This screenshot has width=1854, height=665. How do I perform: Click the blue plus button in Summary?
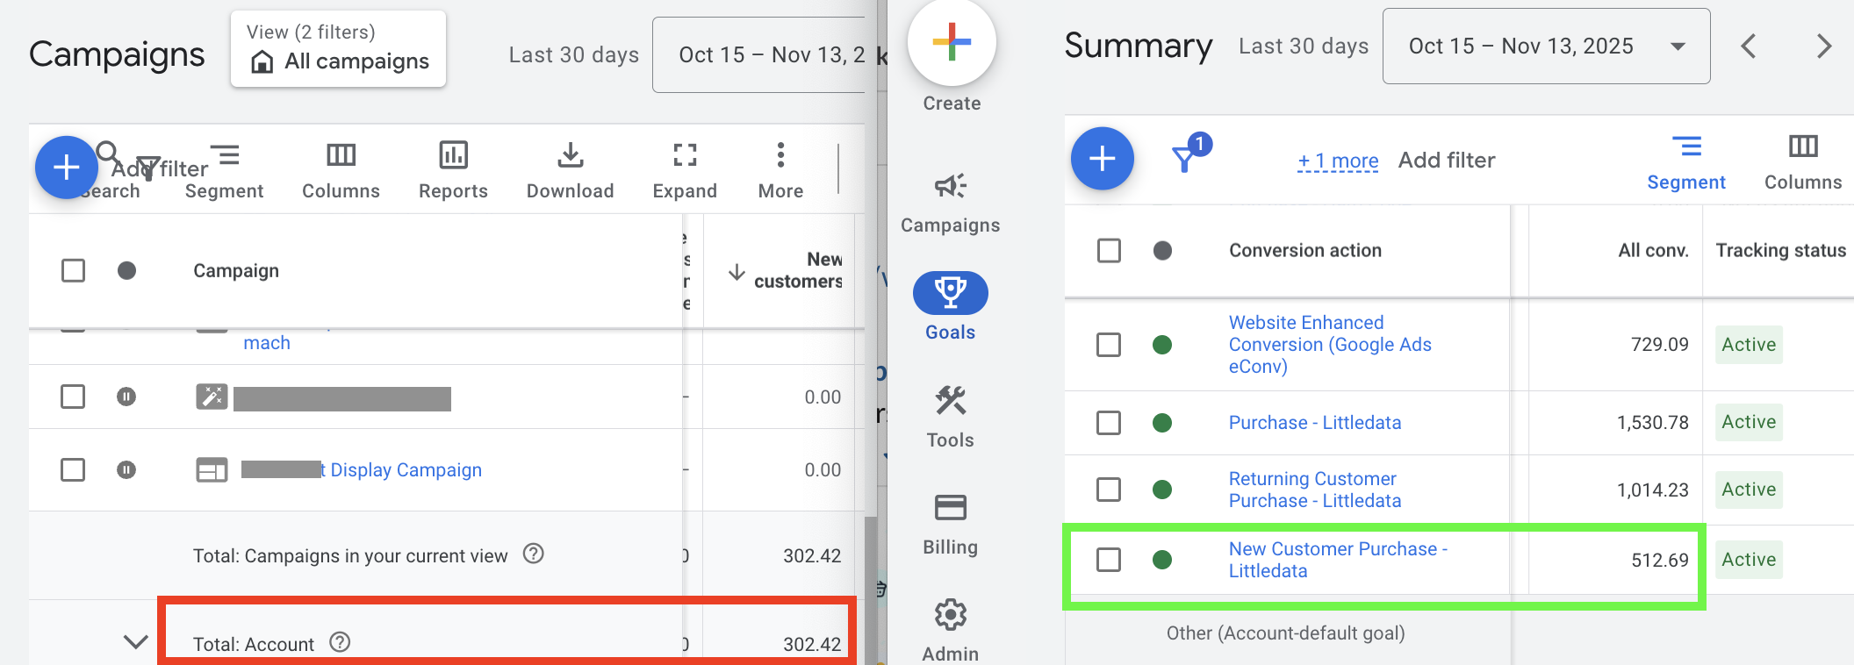(x=1103, y=159)
